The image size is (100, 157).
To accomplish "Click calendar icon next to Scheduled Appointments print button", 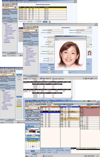I will [49, 22].
